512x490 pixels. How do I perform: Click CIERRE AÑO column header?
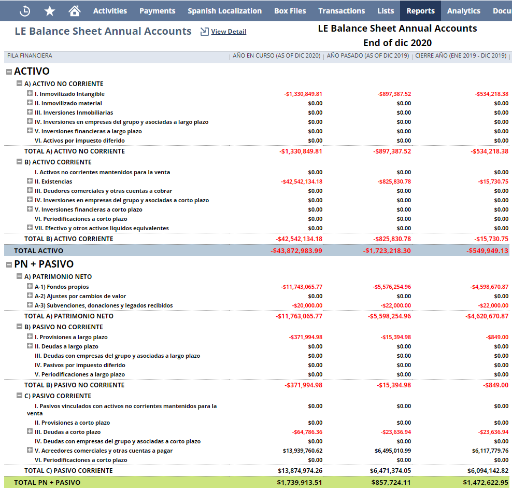461,56
